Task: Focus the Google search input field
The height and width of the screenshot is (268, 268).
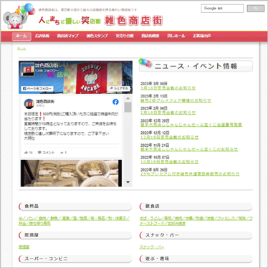Action: point(222,9)
